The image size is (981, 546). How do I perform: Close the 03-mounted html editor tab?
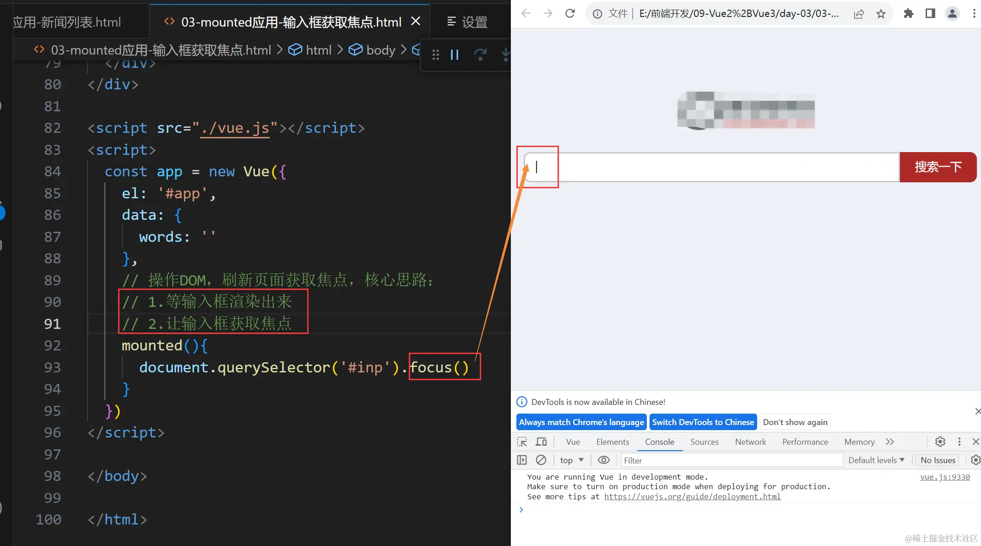pos(416,21)
